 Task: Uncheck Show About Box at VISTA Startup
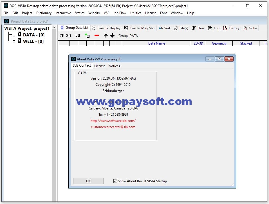115,181
